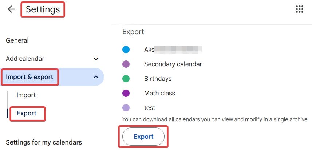
Task: Click the blue Aks calendar color dot
Action: pyautogui.click(x=126, y=50)
